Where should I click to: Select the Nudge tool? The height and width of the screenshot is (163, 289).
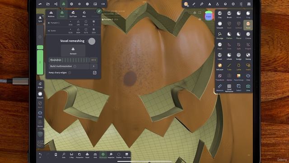(239, 56)
